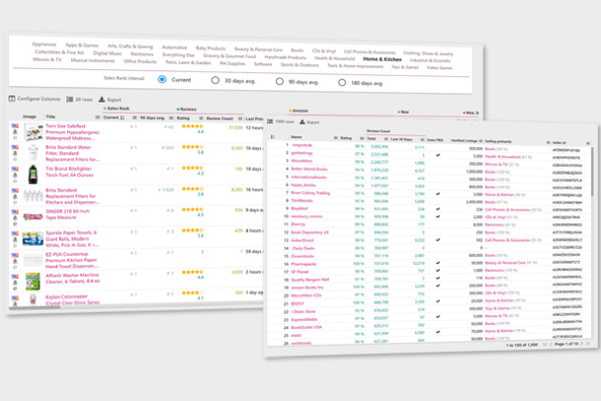Open Tiki Brand Bitefighter Torch Fuel link
The image size is (601, 401).
pyautogui.click(x=68, y=172)
